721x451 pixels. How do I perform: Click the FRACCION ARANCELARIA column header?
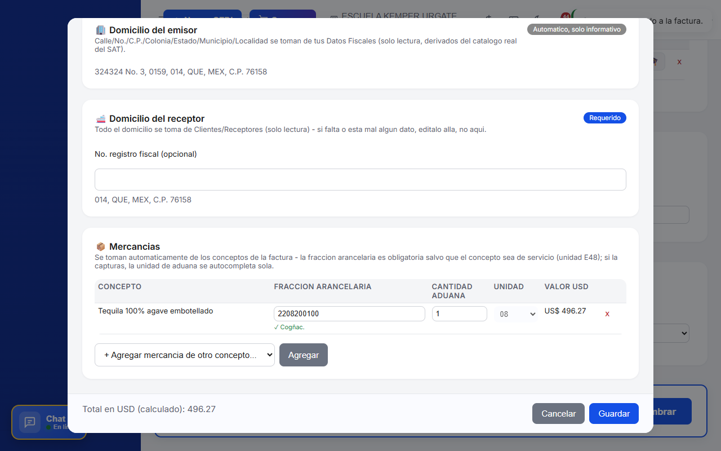point(323,287)
